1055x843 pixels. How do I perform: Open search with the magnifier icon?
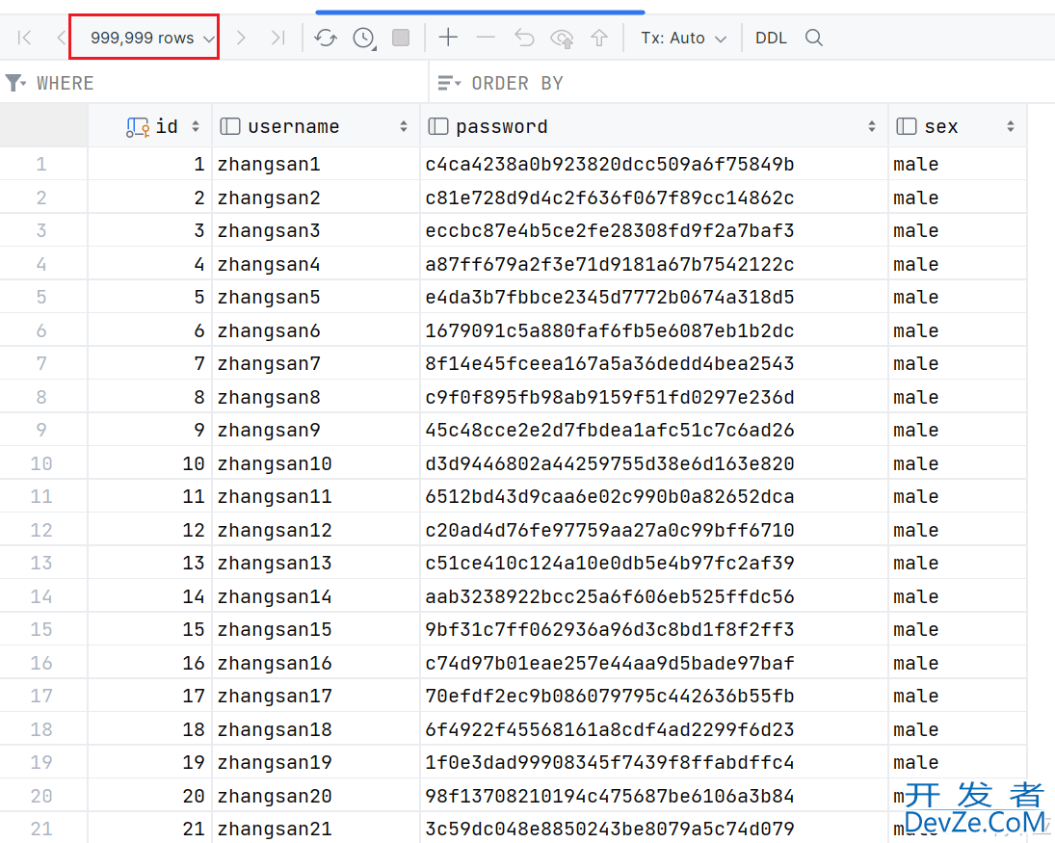(x=814, y=38)
